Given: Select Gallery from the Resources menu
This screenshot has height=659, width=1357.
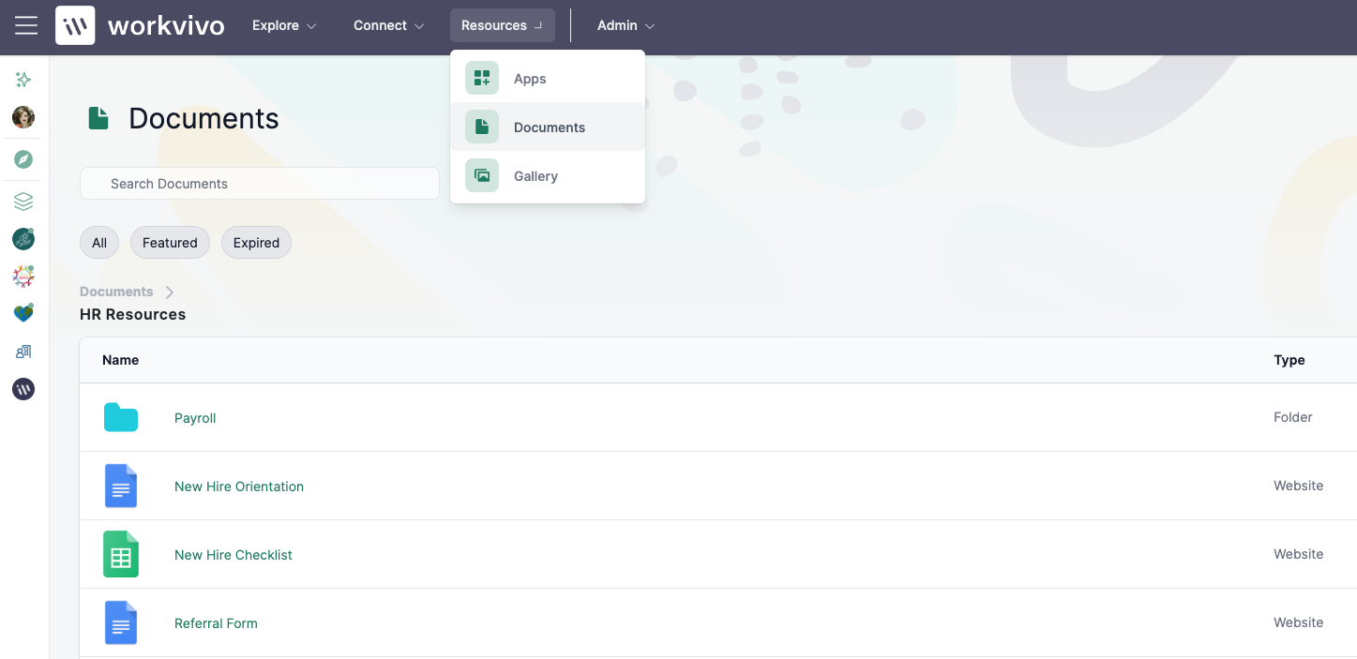Looking at the screenshot, I should 548,176.
